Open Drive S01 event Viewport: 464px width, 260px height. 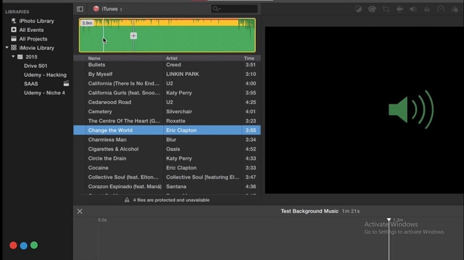click(35, 66)
